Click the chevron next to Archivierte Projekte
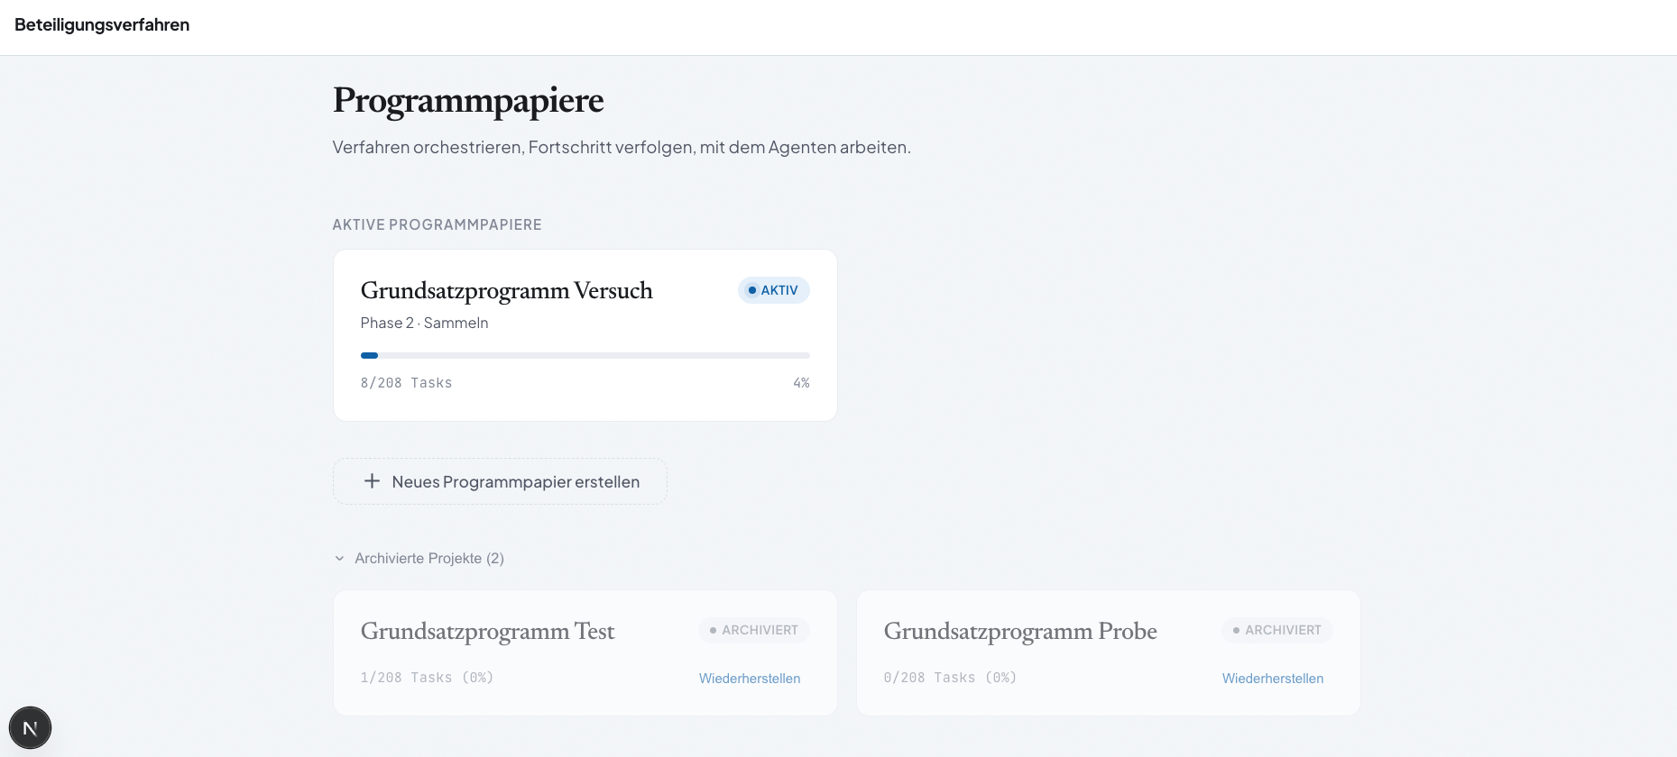The image size is (1677, 757). coord(339,558)
